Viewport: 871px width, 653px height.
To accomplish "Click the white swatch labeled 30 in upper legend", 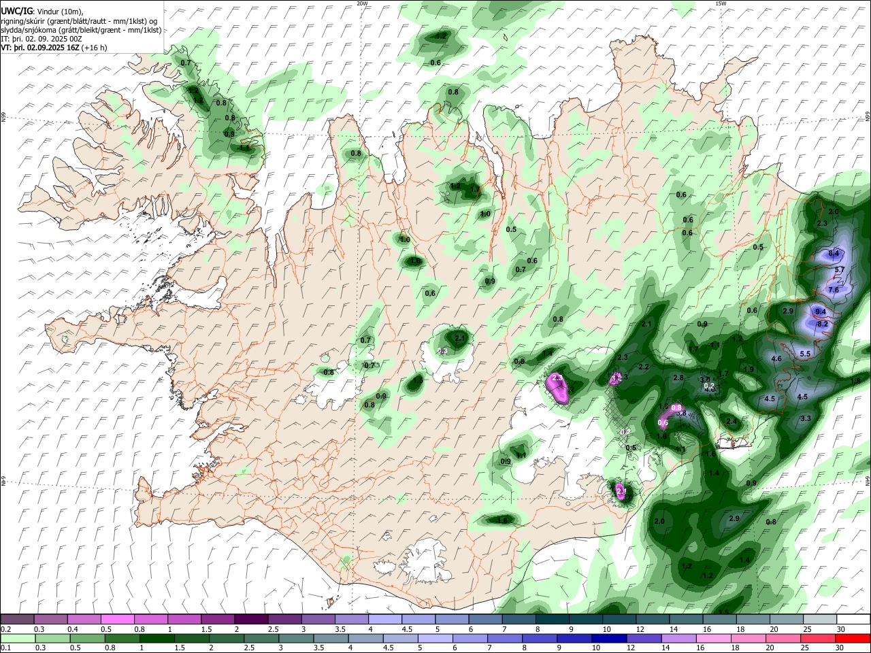I will click(x=854, y=619).
